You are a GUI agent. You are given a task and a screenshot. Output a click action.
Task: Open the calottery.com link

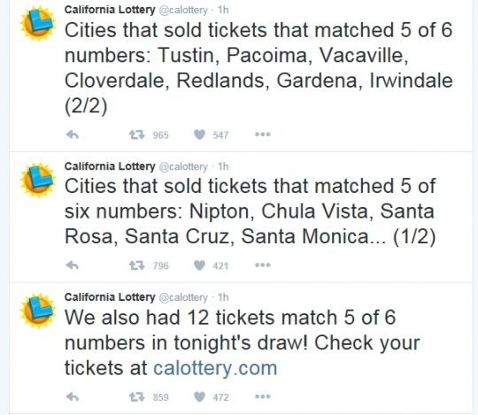pyautogui.click(x=215, y=368)
